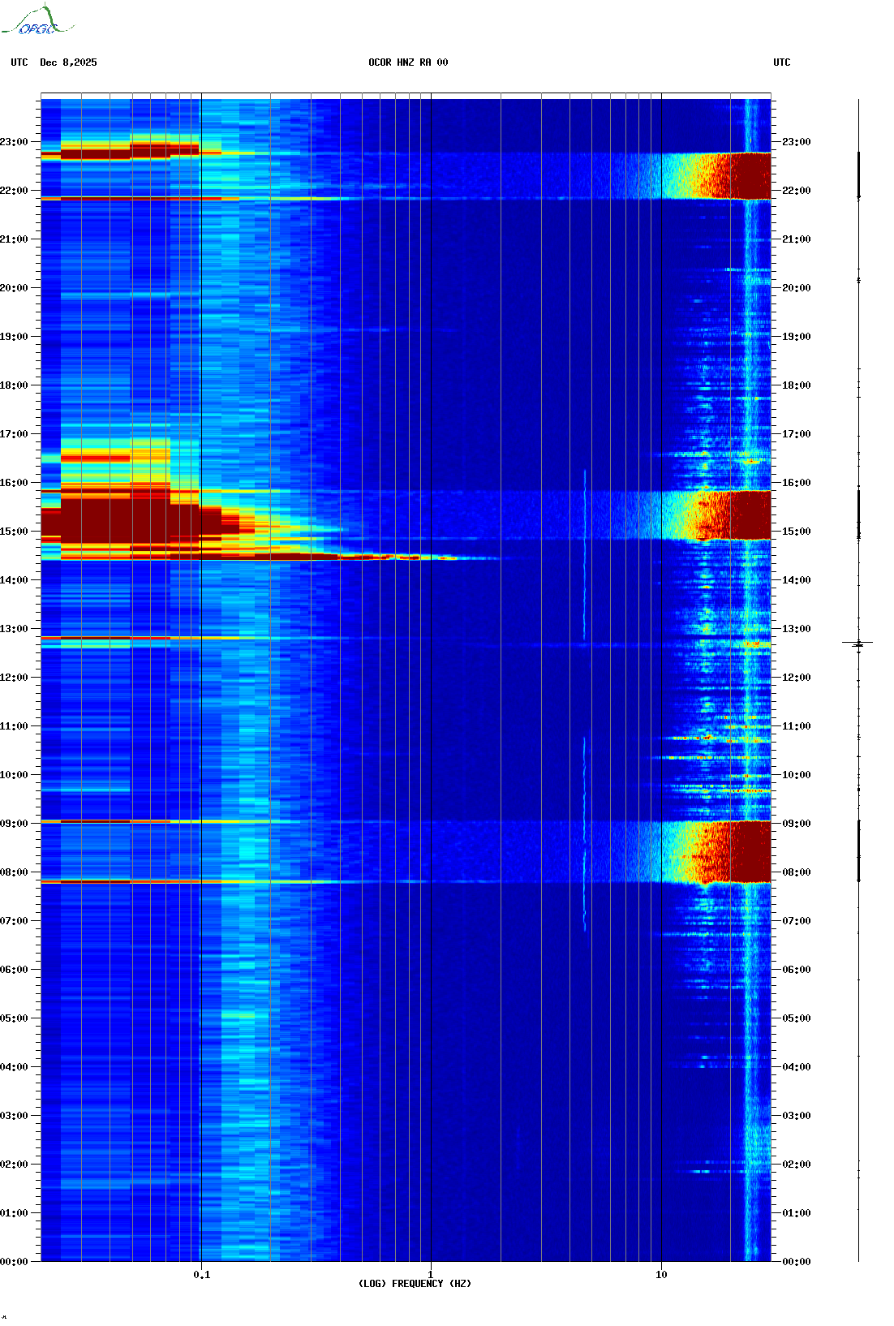This screenshot has height=1326, width=894.
Task: Click left-axis time label "13:00"
Action: click(14, 629)
